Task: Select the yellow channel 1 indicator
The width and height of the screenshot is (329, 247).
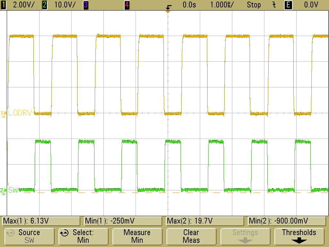Action: 3,5
